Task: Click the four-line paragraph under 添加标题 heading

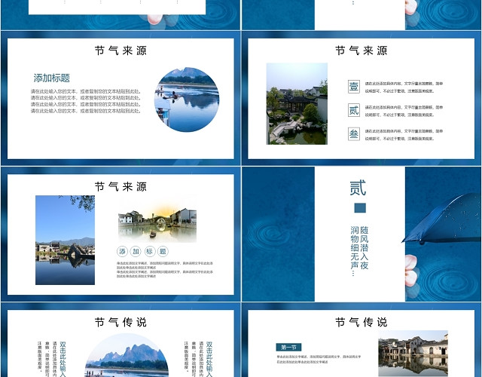Action: [86, 101]
